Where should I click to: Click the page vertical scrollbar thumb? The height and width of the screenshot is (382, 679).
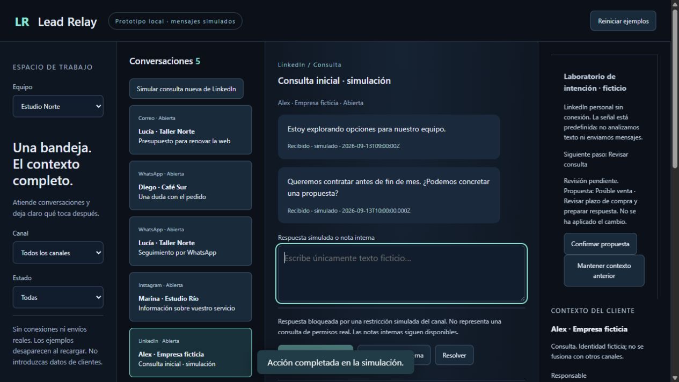point(675,90)
